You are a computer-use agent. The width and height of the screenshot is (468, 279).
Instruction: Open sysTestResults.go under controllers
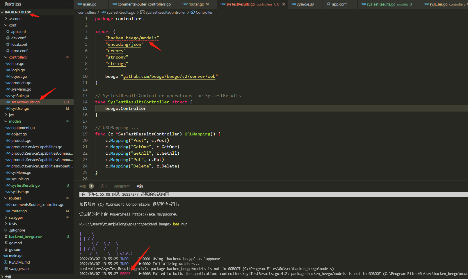tap(26, 102)
